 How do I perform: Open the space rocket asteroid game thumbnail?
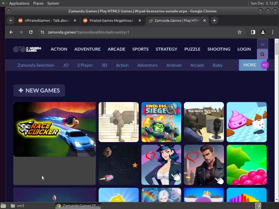(119, 165)
